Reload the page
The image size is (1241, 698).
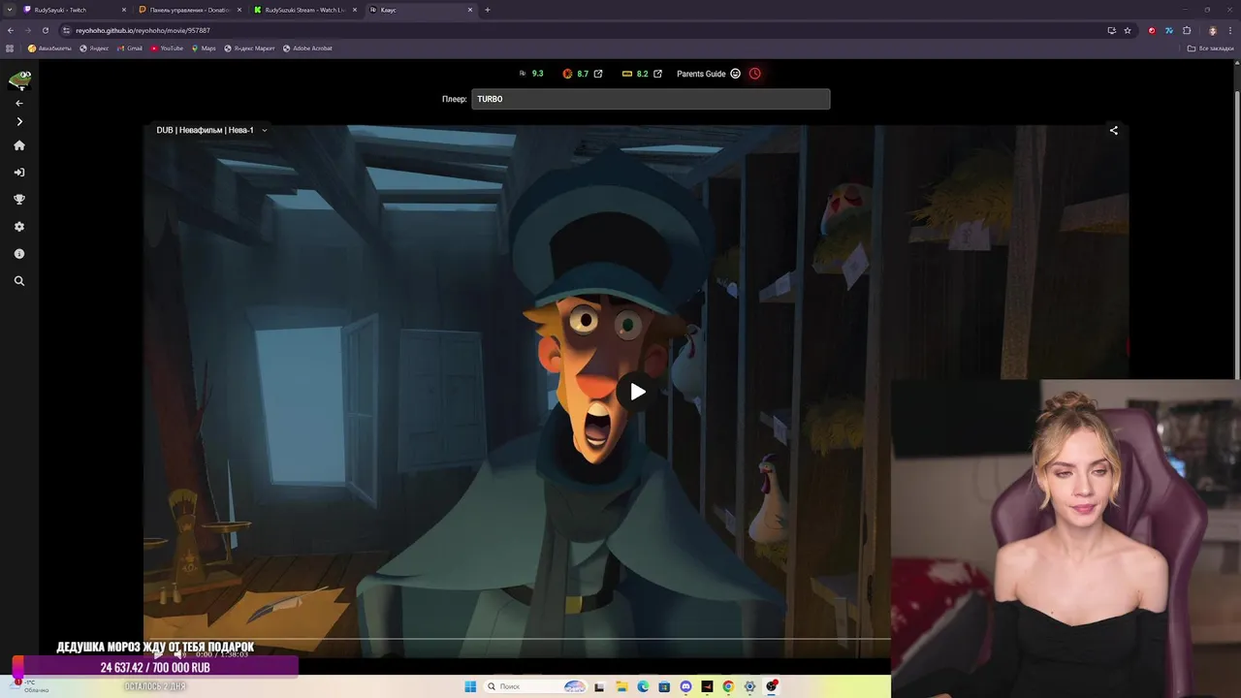click(x=45, y=30)
